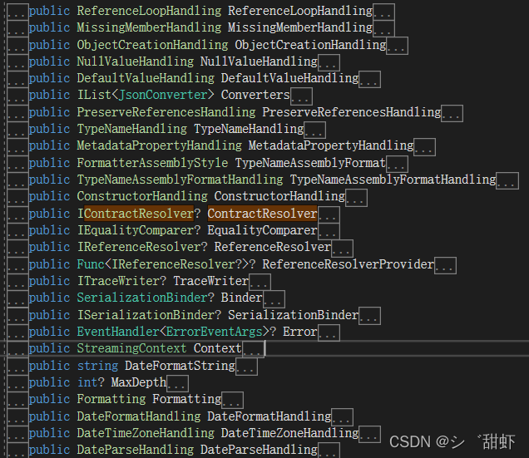Screen dimensions: 529x458
Task: Expand collapsed body after MetadataPropertyHandling property
Action: click(x=425, y=147)
